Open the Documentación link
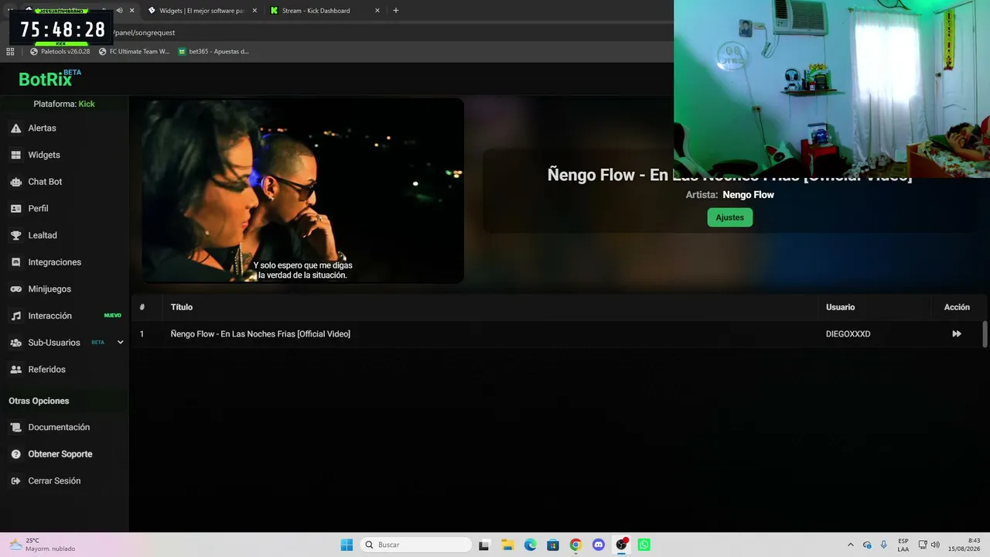 point(59,428)
